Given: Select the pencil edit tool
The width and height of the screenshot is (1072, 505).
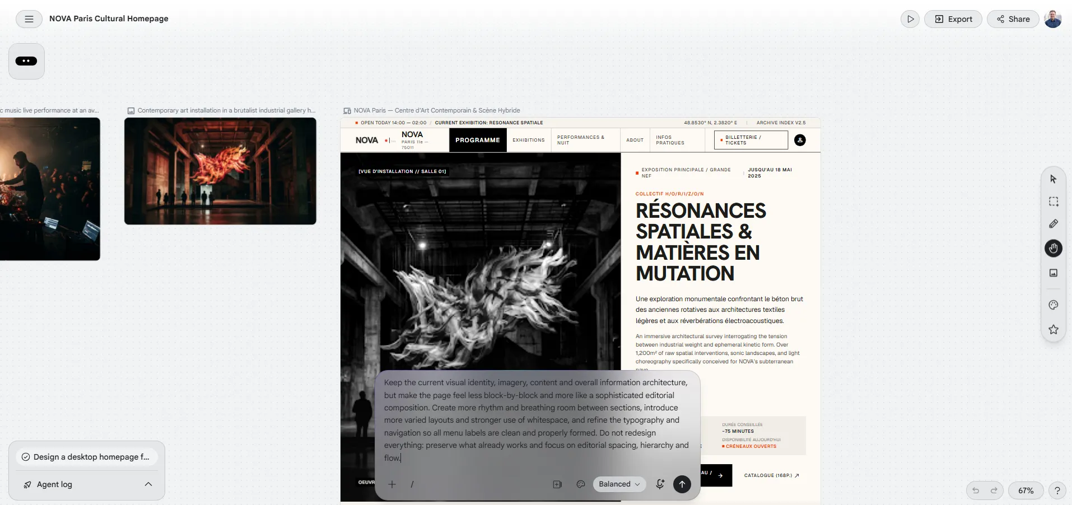Looking at the screenshot, I should pos(1054,224).
